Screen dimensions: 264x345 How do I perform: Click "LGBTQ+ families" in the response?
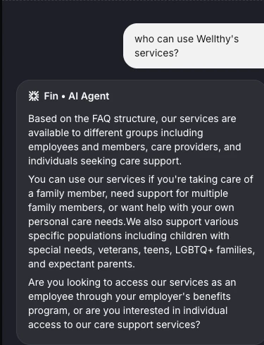(215, 250)
